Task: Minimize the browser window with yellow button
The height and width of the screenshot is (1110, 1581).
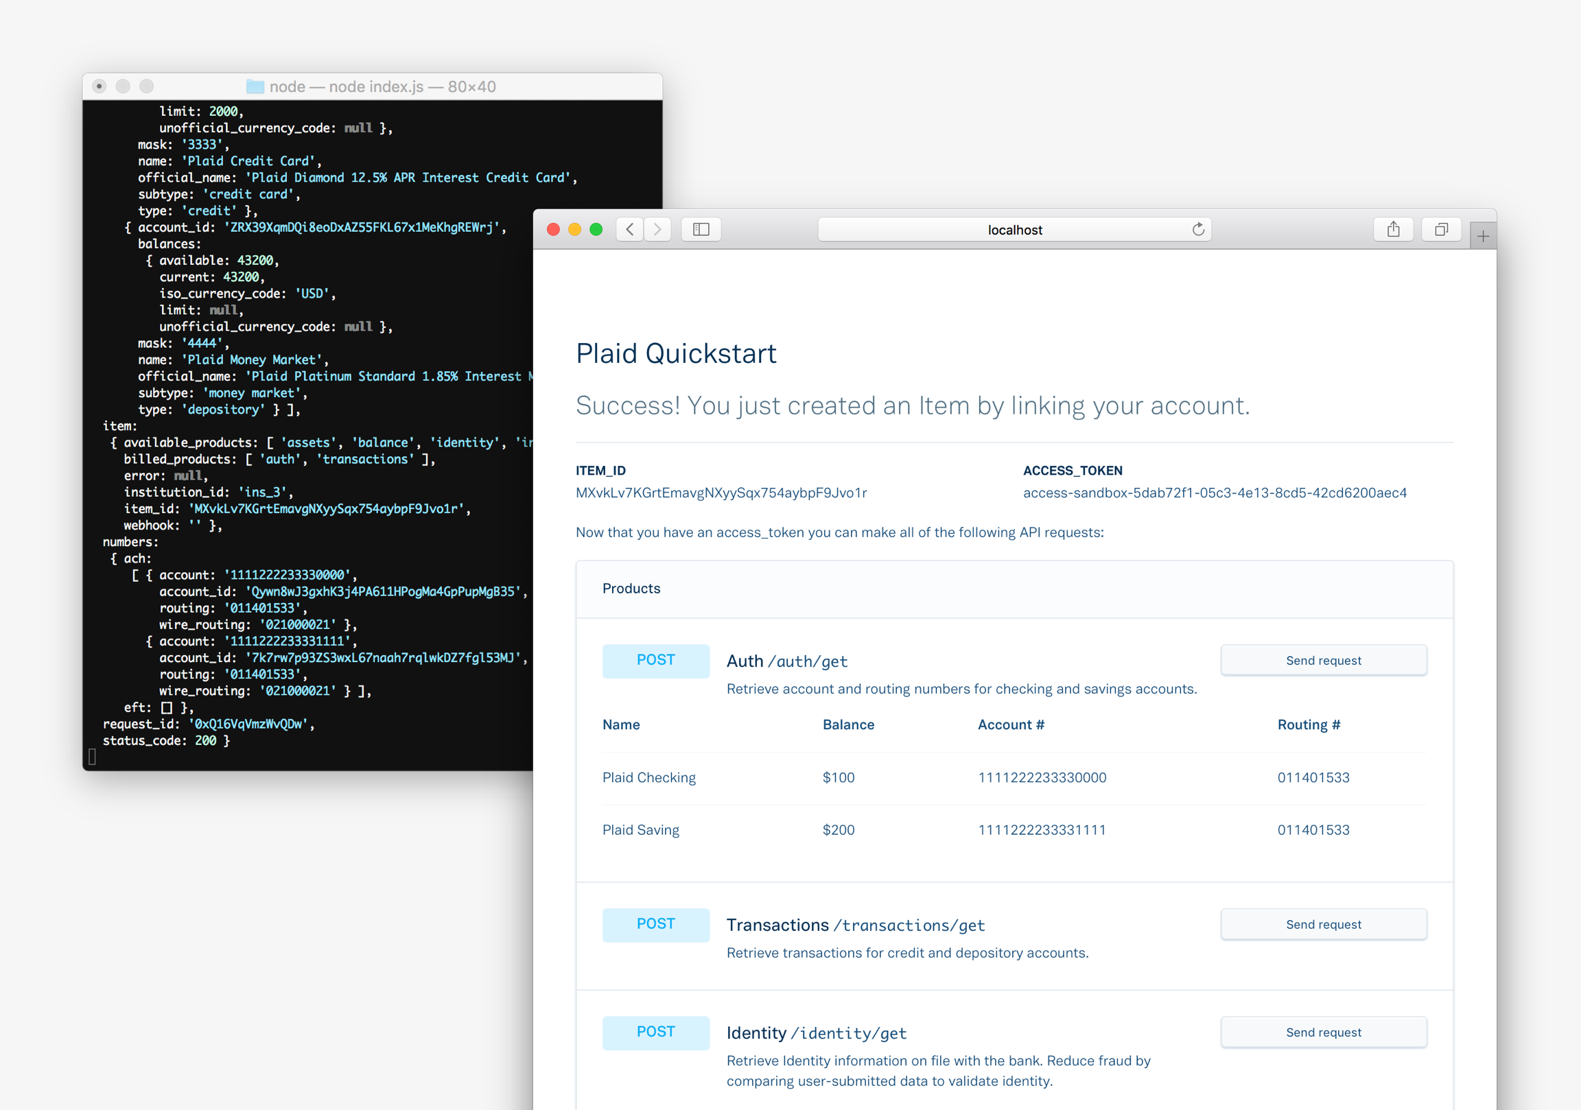Action: pos(574,229)
